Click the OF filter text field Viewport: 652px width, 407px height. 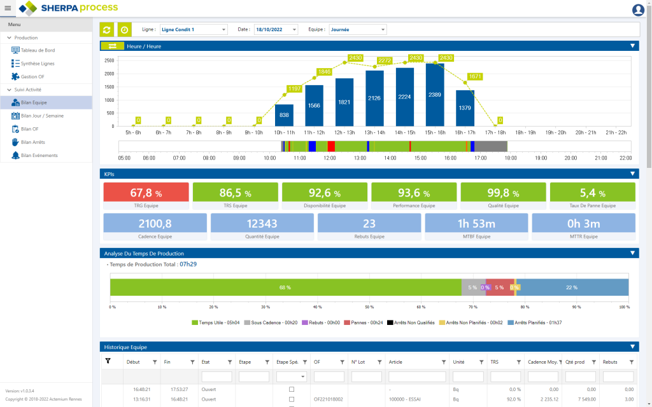pyautogui.click(x=329, y=376)
